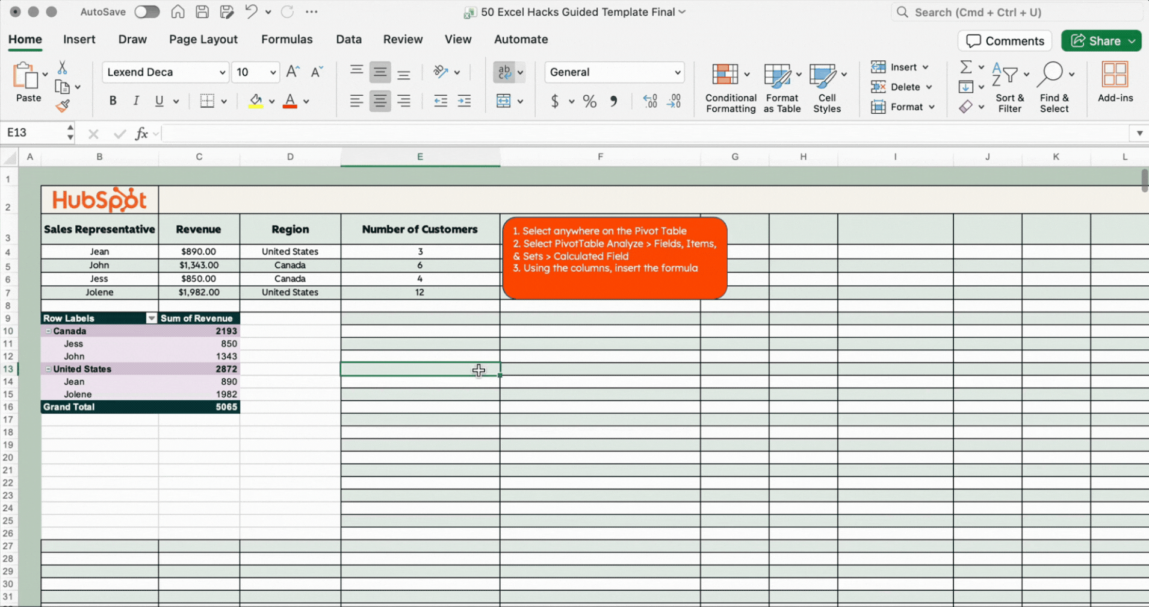Switch to the Formulas ribbon tab
Screen dimensions: 1149x607
tap(287, 39)
